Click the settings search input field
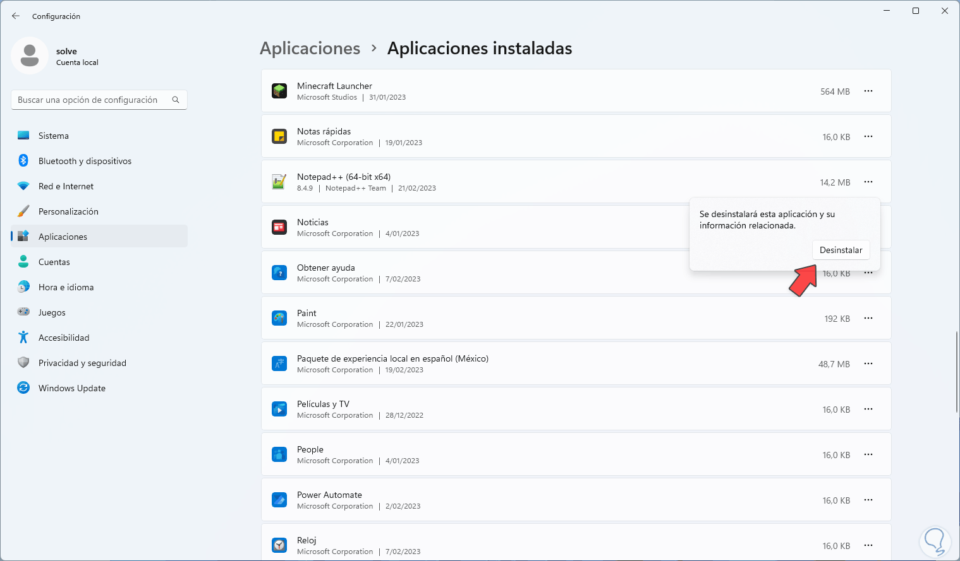Image resolution: width=960 pixels, height=561 pixels. pyautogui.click(x=92, y=100)
